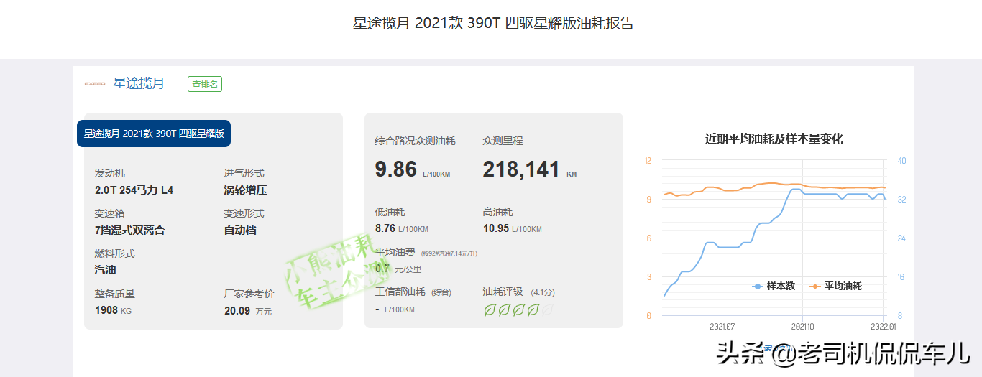The image size is (982, 377).
Task: Toggle the 样本数 legend series
Action: click(774, 286)
